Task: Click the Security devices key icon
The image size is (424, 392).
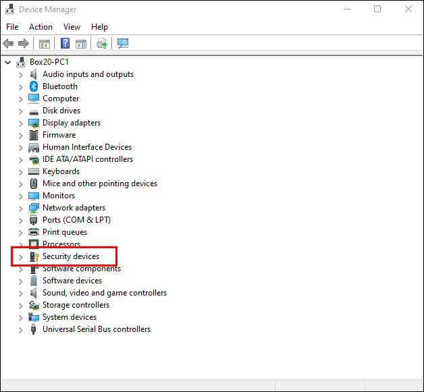Action: (x=34, y=256)
